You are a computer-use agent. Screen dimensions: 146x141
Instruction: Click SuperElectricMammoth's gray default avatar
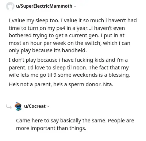(x=10, y=6)
